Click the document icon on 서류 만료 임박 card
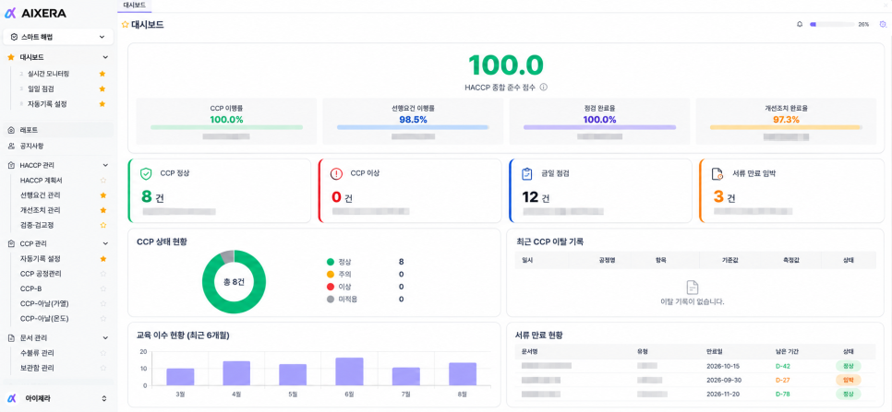 [x=717, y=174]
